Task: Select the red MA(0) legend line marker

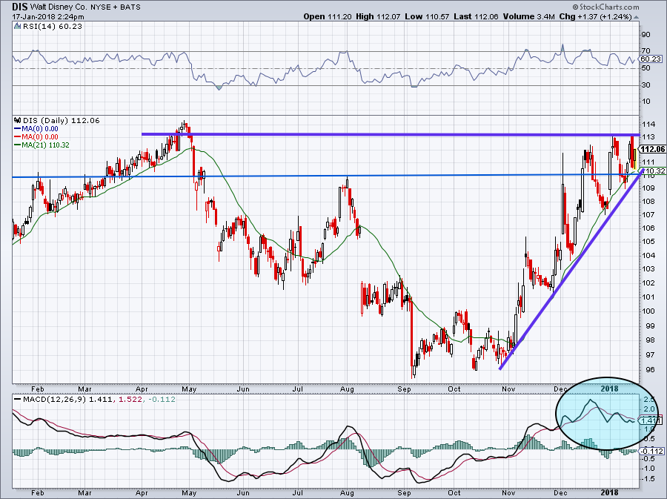Action: coord(18,137)
